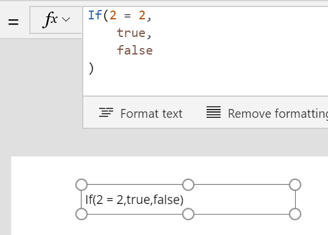Click top-left resize handle of label
The height and width of the screenshot is (235, 328).
(x=82, y=185)
